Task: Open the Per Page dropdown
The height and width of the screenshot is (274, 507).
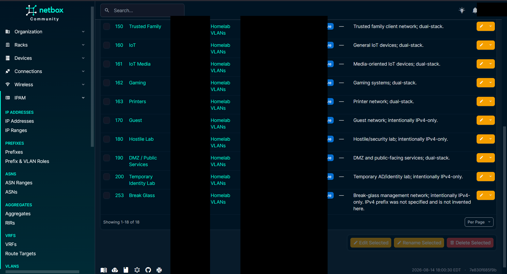Action: 479,222
